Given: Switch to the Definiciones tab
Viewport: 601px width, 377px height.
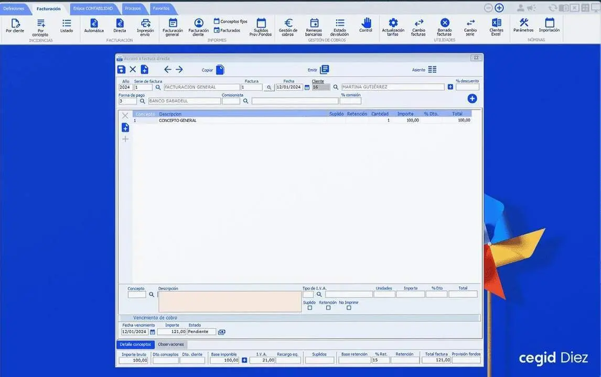Looking at the screenshot, I should (14, 8).
